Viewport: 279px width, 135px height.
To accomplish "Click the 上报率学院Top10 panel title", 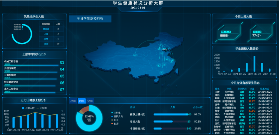I will click(34, 54).
